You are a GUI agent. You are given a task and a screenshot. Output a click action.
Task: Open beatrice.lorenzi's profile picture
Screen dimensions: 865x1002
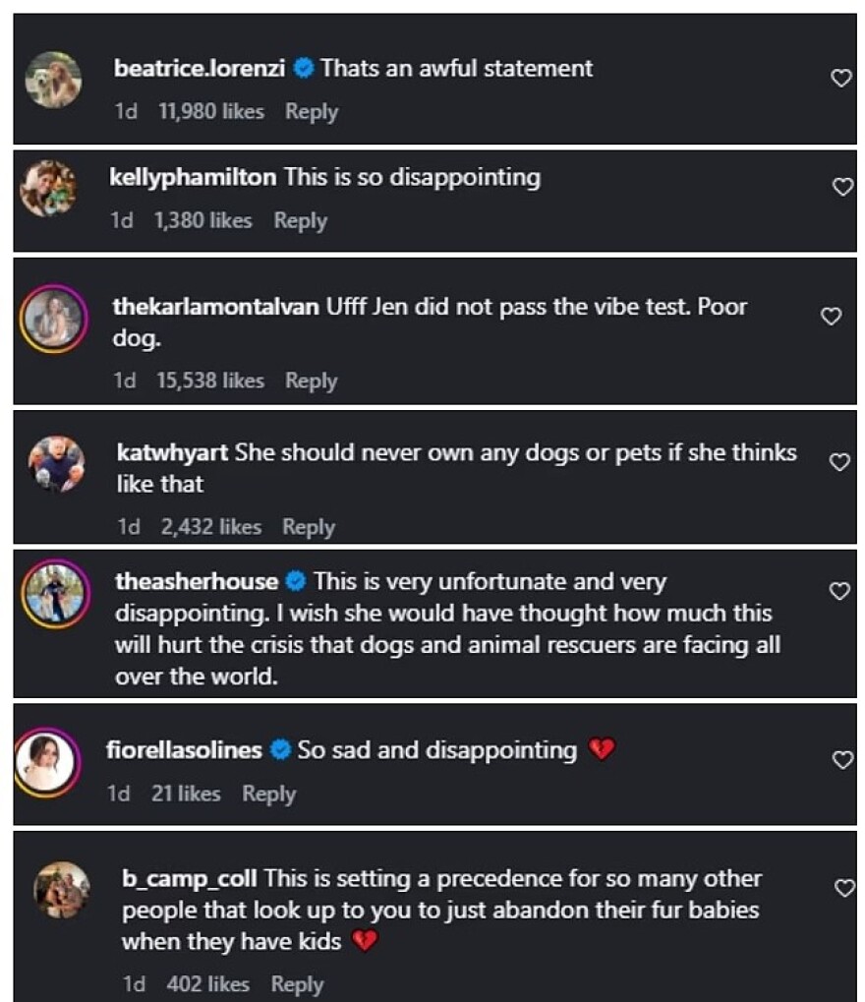[53, 80]
